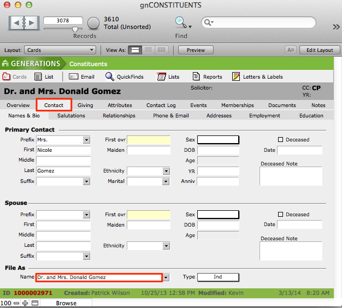Click the QuickFinds magnifier icon
Viewport: 342px width, 308px height.
(x=110, y=77)
